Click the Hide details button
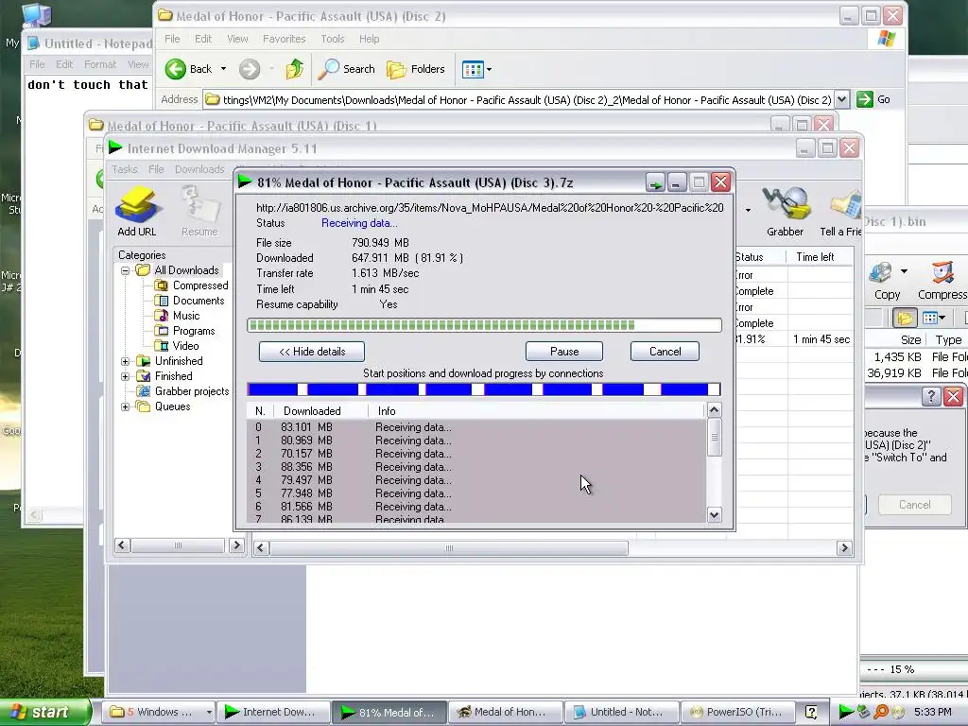This screenshot has height=726, width=968. (312, 352)
